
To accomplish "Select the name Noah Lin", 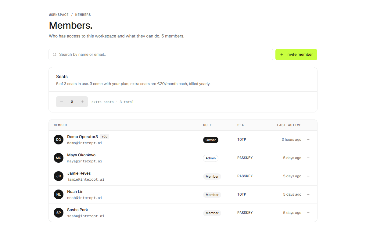I will (x=75, y=191).
